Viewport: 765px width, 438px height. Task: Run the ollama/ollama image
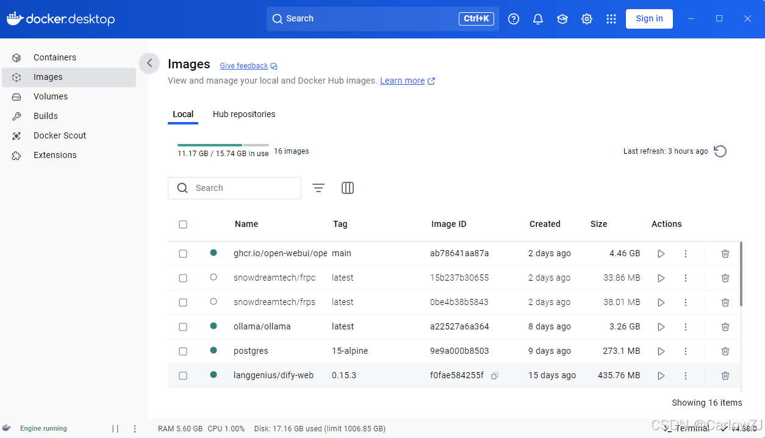pyautogui.click(x=661, y=326)
